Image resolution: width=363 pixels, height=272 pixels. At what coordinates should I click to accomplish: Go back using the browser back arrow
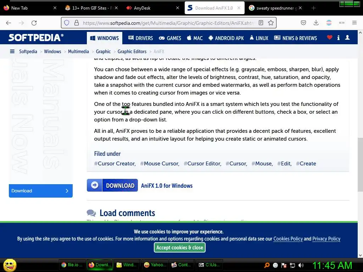click(x=9, y=23)
